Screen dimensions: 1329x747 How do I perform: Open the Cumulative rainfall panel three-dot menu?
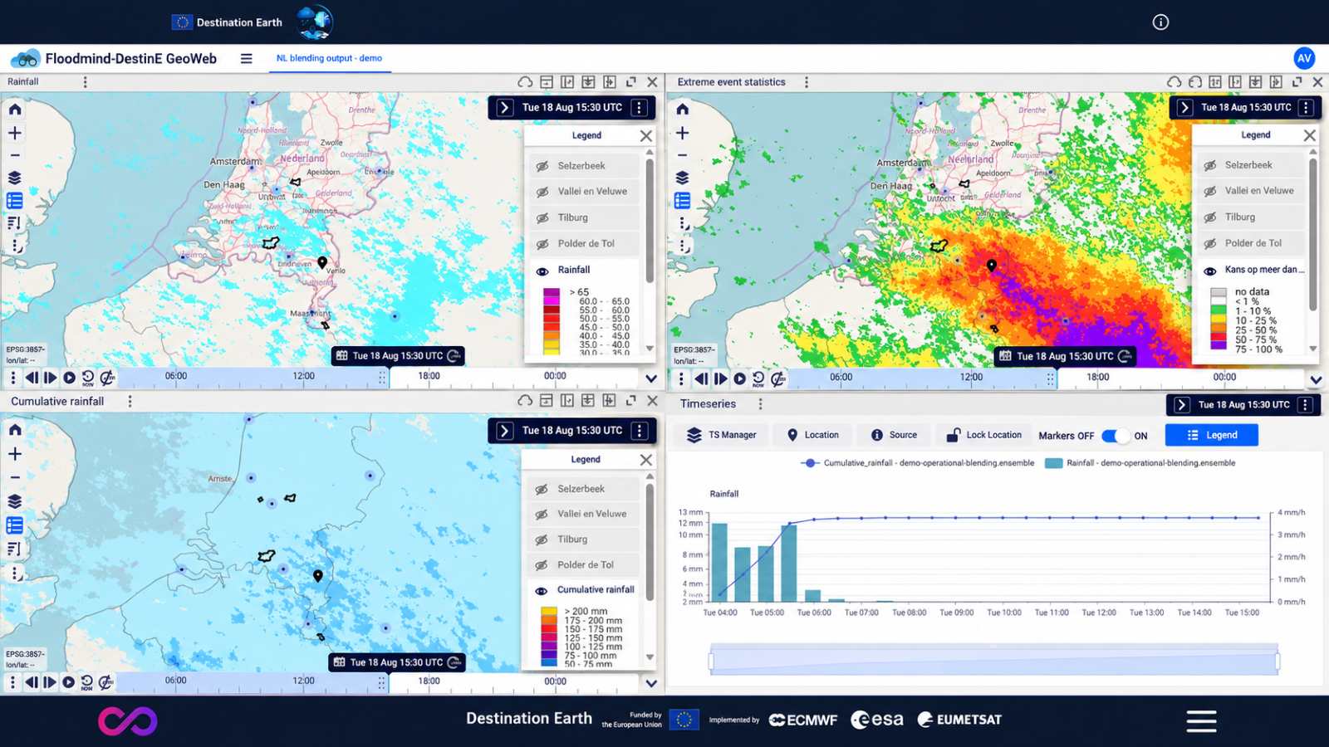point(130,402)
